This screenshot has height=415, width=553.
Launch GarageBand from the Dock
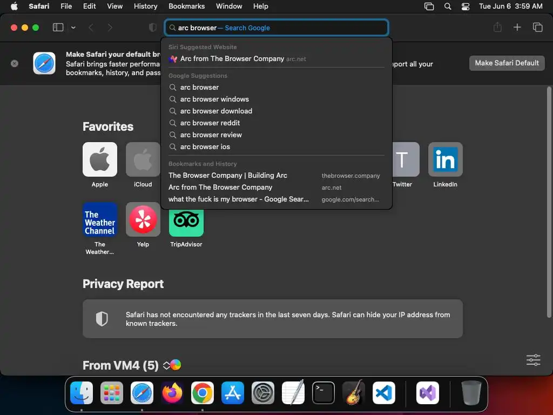click(x=354, y=392)
